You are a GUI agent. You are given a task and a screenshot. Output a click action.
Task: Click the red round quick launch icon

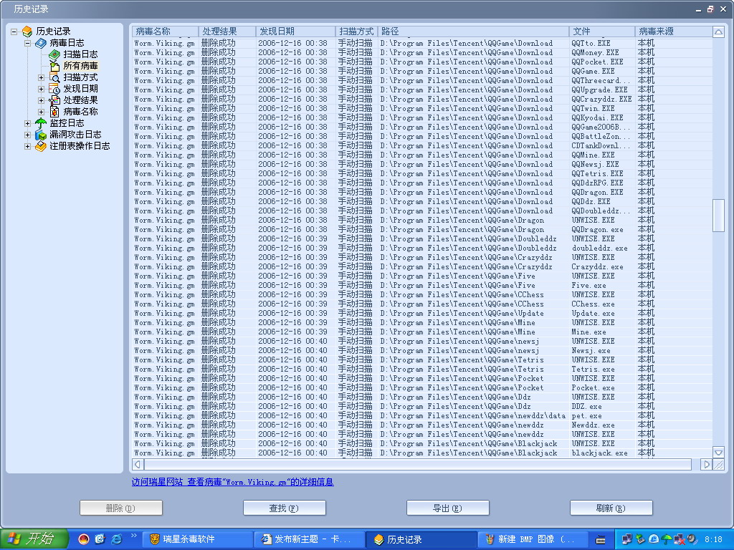pos(84,539)
